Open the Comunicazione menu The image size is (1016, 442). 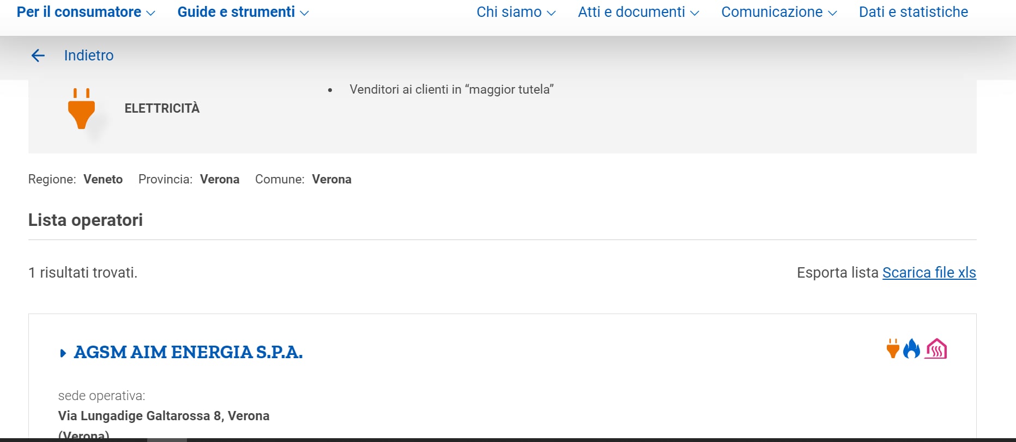point(779,12)
